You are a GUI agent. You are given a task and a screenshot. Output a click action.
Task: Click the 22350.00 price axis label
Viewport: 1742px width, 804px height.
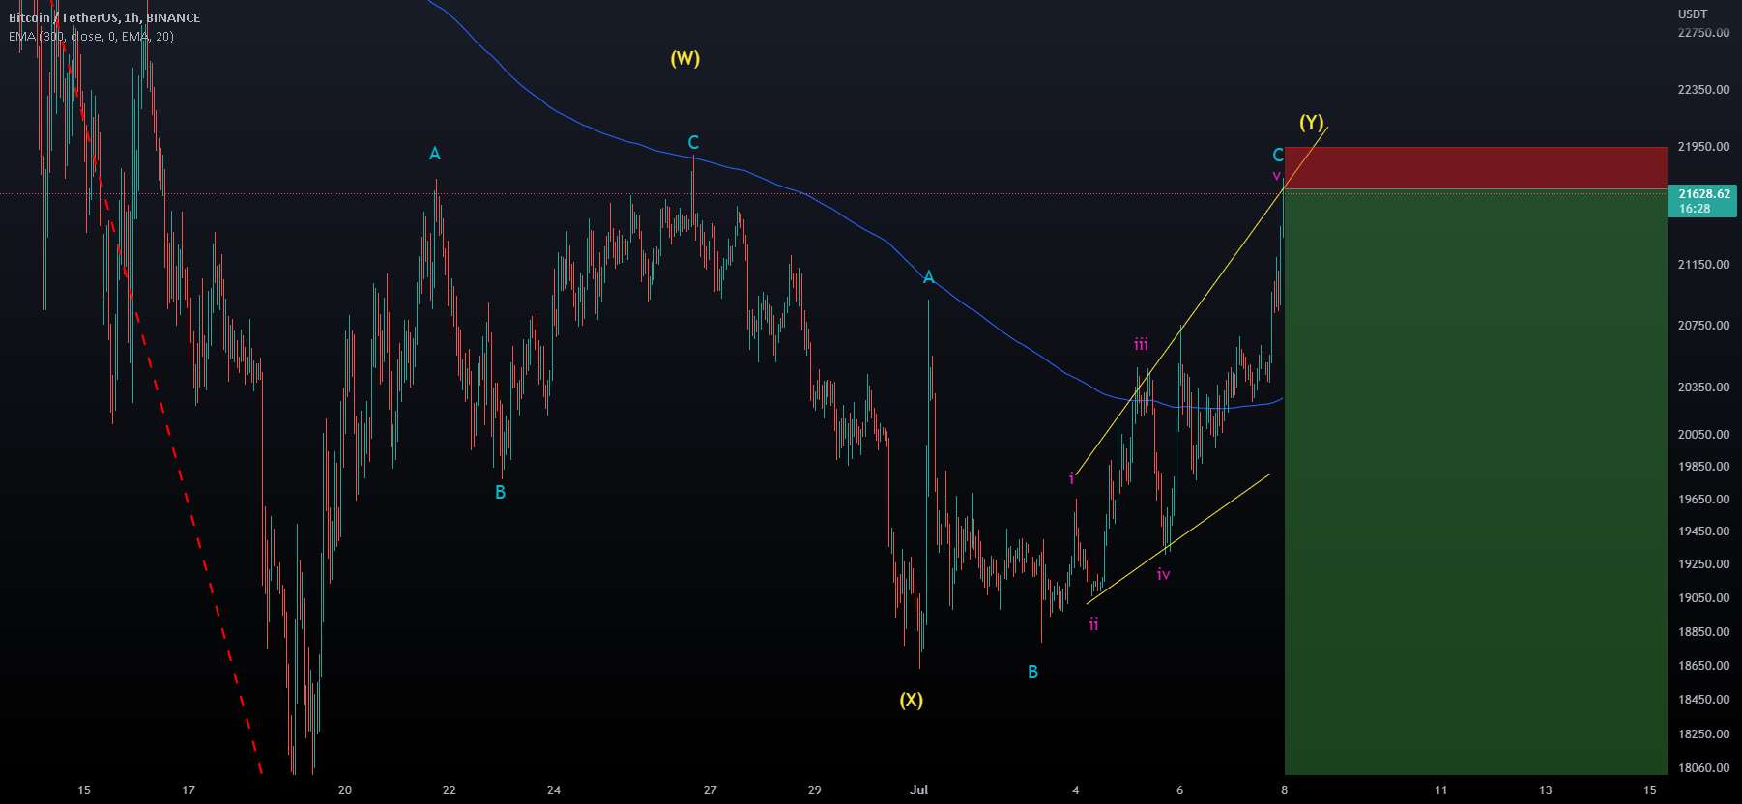tap(1703, 89)
